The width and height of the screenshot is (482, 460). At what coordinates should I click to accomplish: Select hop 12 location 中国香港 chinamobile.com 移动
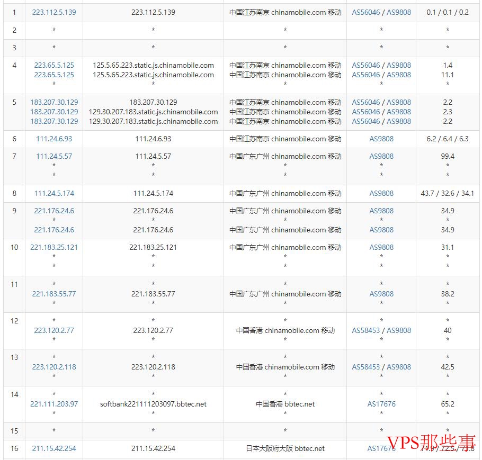[x=285, y=330]
